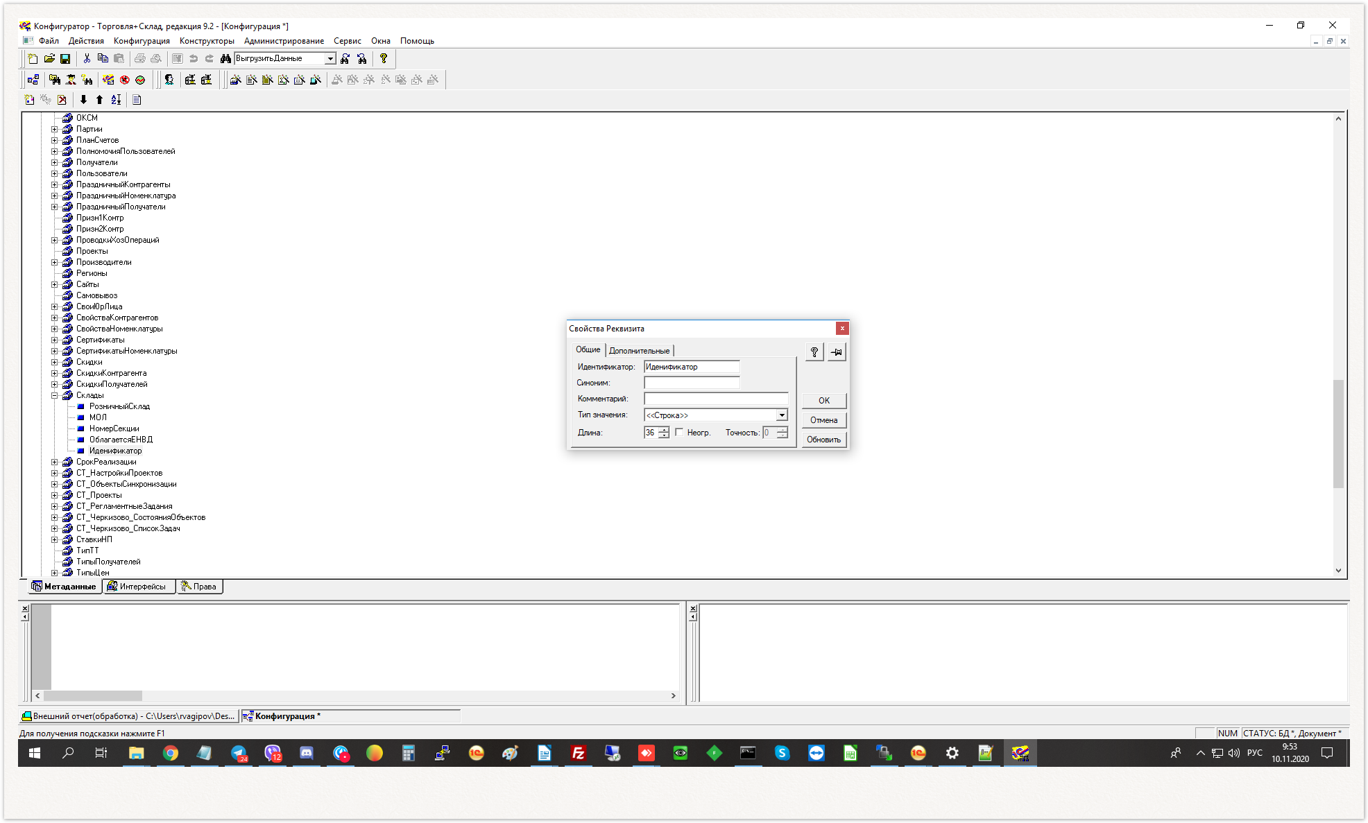Click the yellow question mark help icon
Viewport: 1368px width, 823px height.
[384, 59]
